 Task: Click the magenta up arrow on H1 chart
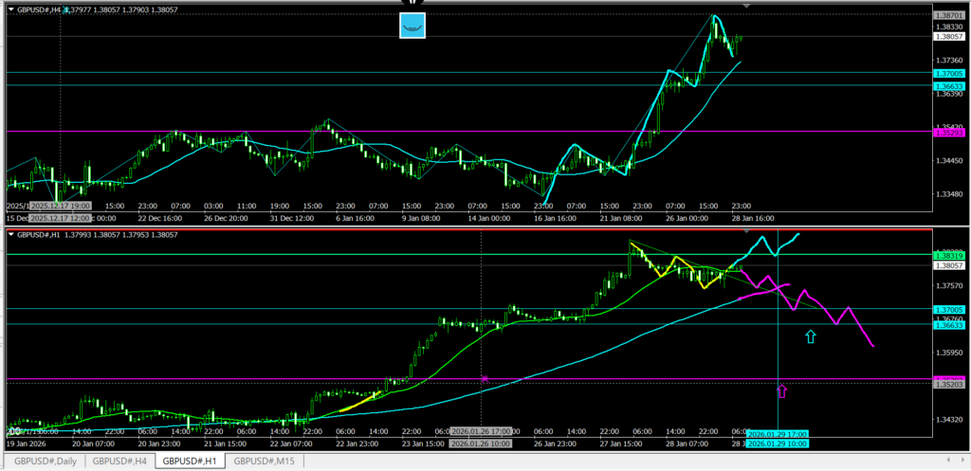click(x=782, y=389)
